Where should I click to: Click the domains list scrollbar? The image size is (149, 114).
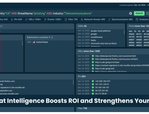73,82
